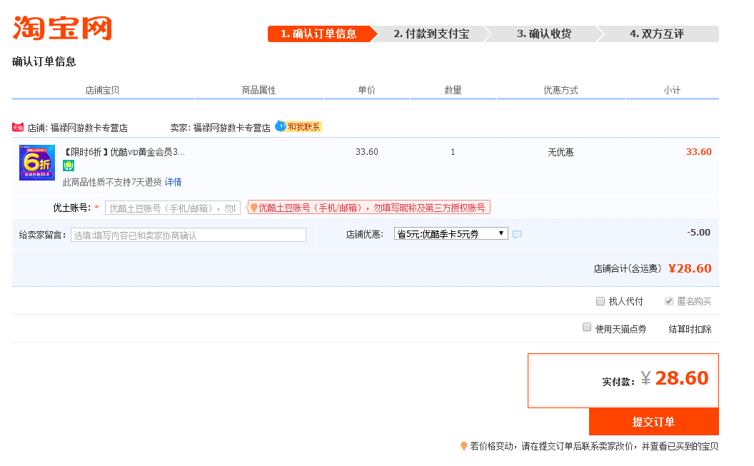
Task: Click the 结算时扣除 text
Action: pyautogui.click(x=690, y=329)
